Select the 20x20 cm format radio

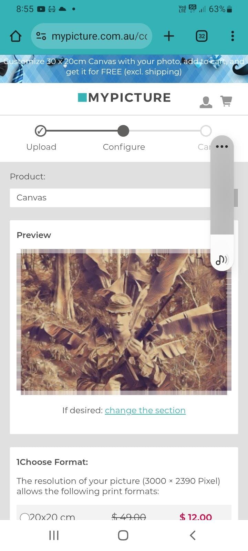(25, 517)
